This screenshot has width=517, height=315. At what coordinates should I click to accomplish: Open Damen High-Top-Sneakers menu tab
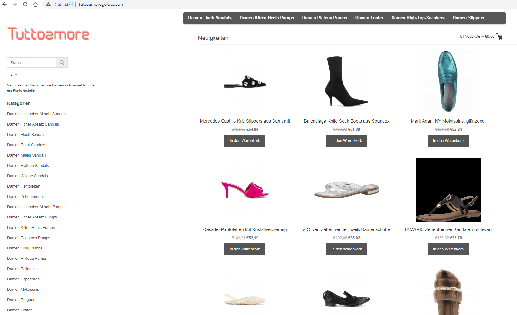click(x=418, y=18)
